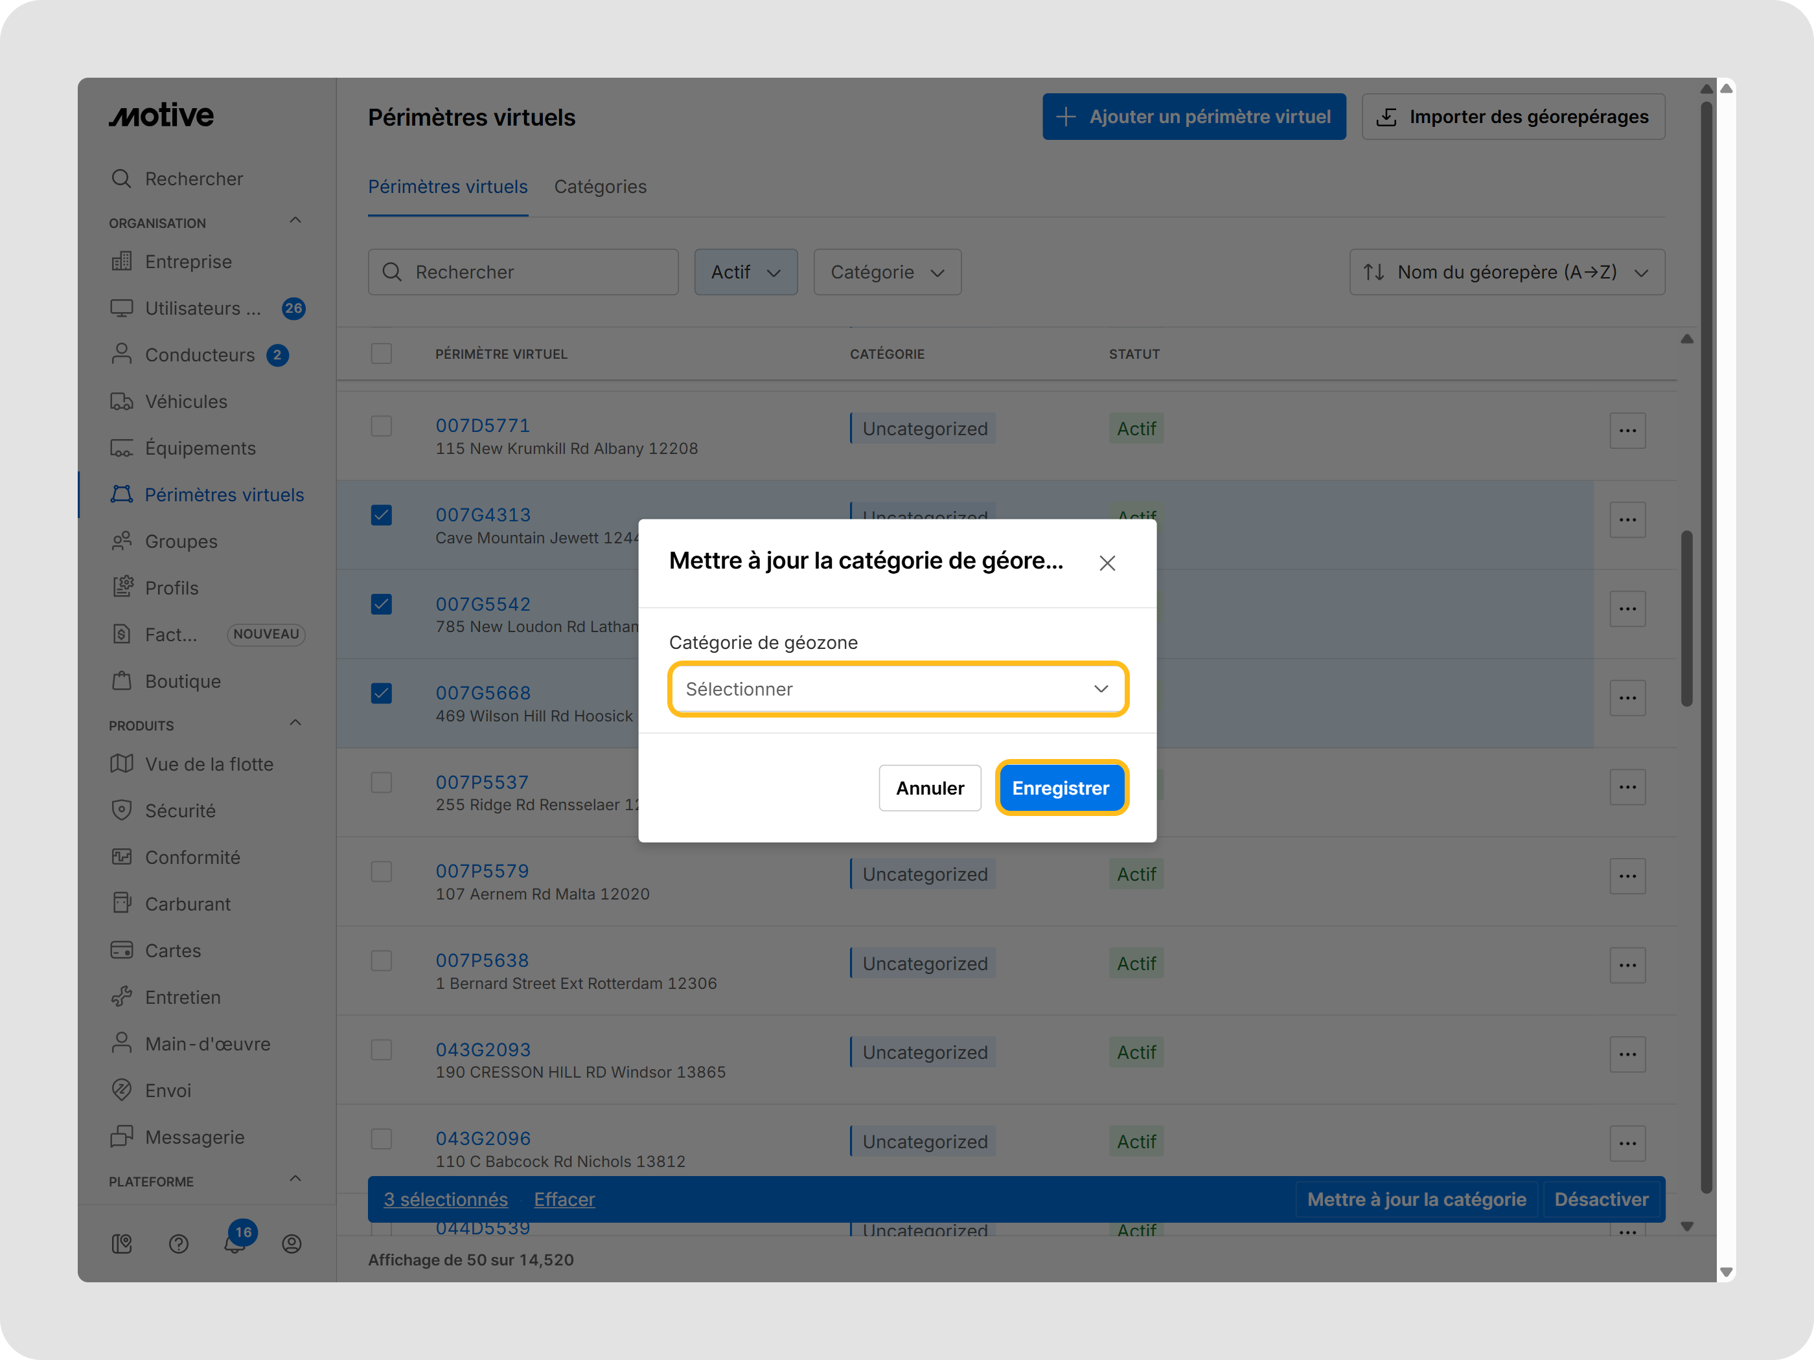
Task: Click the user profile icon in sidebar footer
Action: point(291,1243)
